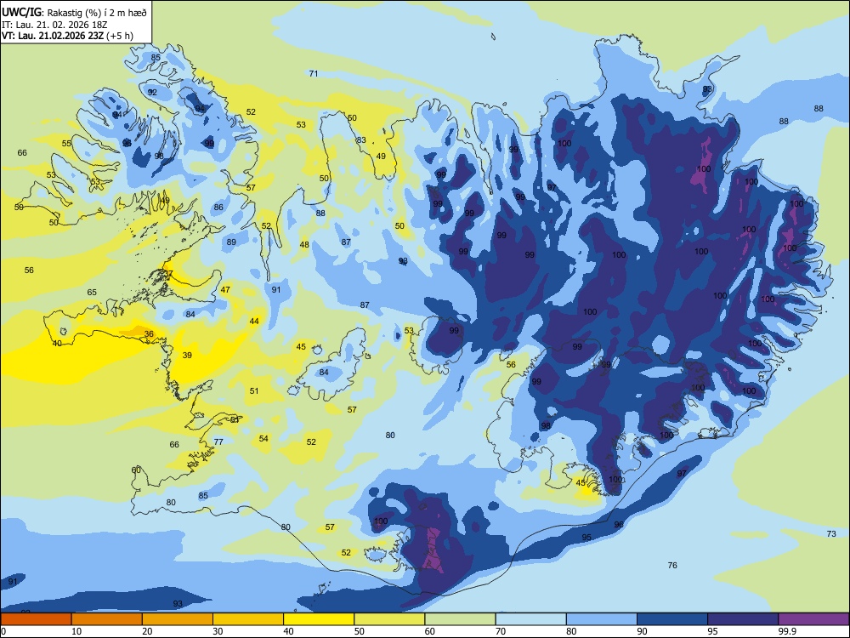The image size is (850, 638).
Task: Click the 70–80 pale blue legend swatch
Action: tap(530, 619)
